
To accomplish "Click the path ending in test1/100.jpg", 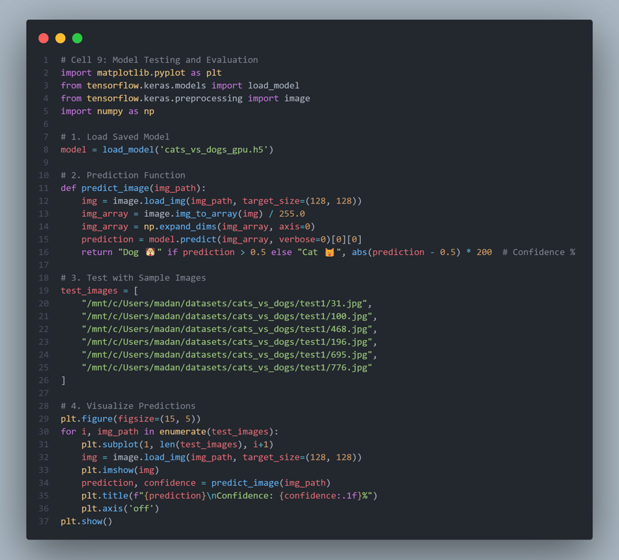I will 227,317.
